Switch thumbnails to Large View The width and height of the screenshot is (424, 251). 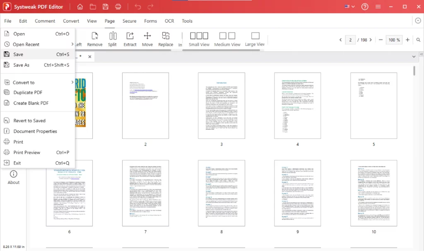click(x=254, y=39)
